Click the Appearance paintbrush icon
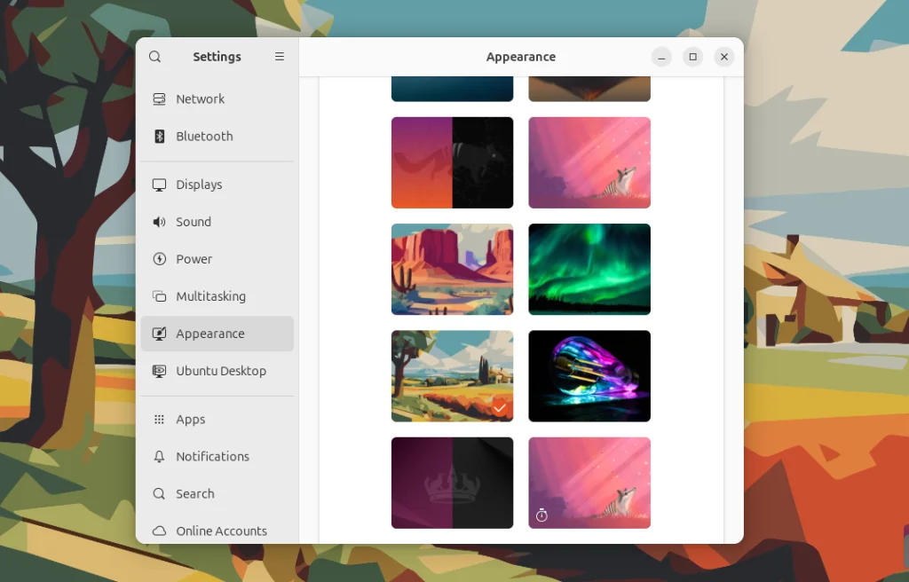Image resolution: width=909 pixels, height=582 pixels. pyautogui.click(x=161, y=334)
